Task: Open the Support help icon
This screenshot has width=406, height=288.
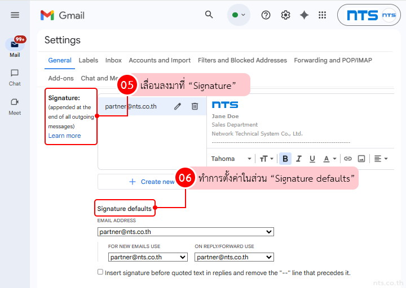Action: (x=266, y=15)
